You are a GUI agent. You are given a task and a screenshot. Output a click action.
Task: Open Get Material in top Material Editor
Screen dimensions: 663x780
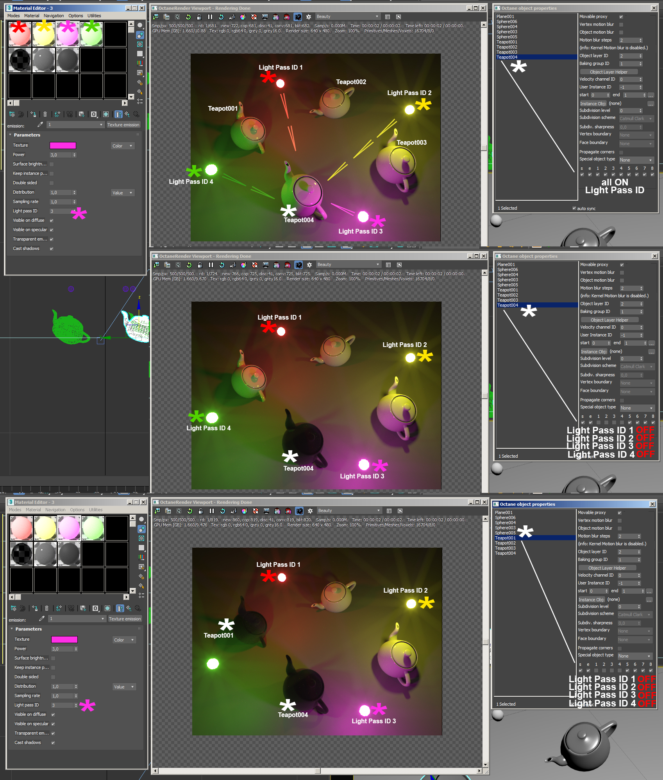pos(12,114)
